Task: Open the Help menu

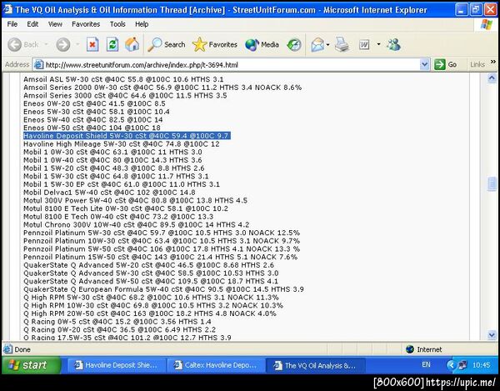Action: click(142, 24)
